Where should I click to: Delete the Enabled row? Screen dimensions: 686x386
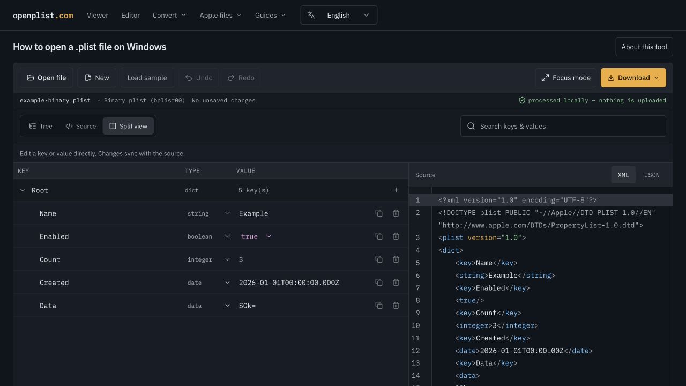(396, 236)
